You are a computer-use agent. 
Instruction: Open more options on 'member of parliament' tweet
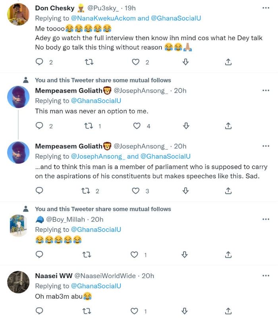(266, 146)
